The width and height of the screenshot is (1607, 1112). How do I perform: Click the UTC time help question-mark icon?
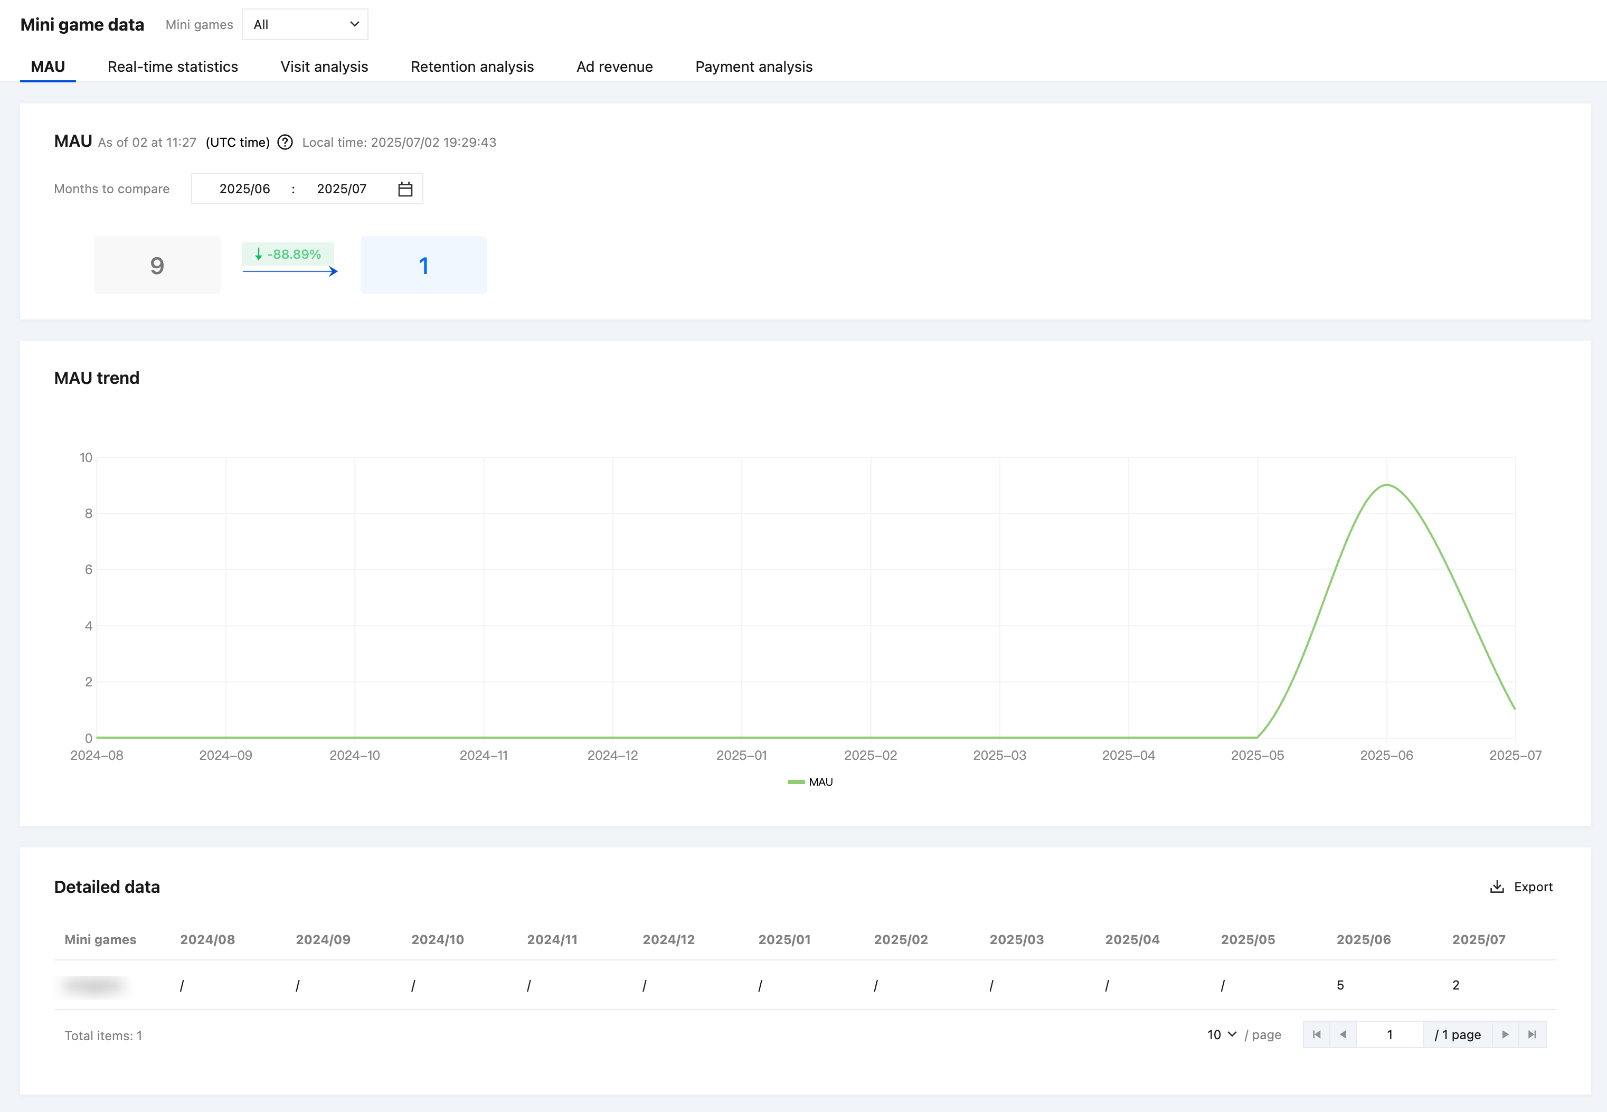click(x=285, y=142)
